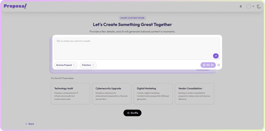The width and height of the screenshot is (265, 131).
Task: Click the AI magic enhance icon
Action: coord(216,56)
